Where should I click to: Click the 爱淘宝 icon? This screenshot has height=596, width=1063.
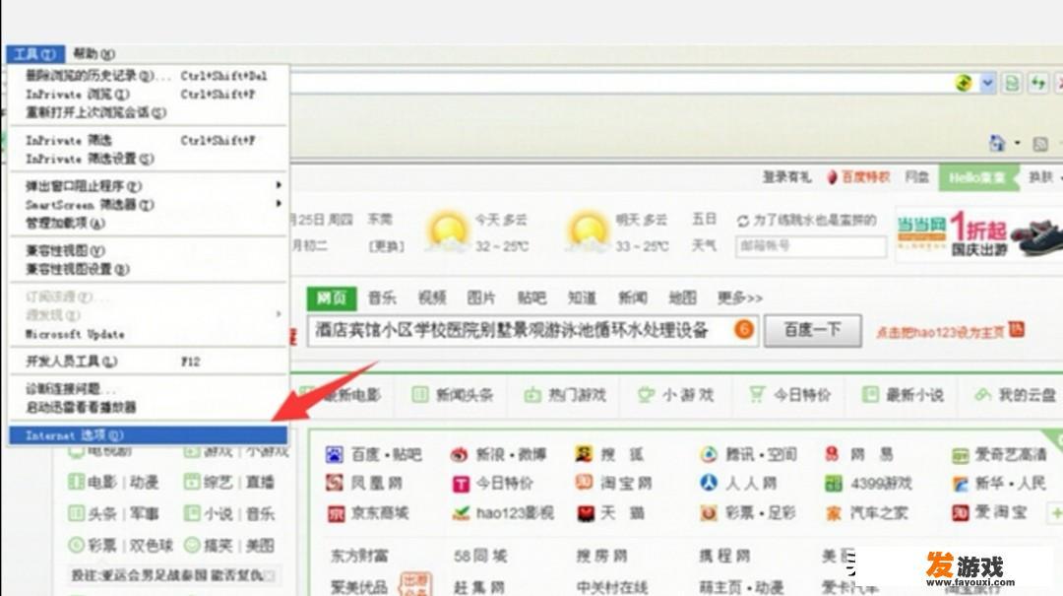pyautogui.click(x=960, y=513)
